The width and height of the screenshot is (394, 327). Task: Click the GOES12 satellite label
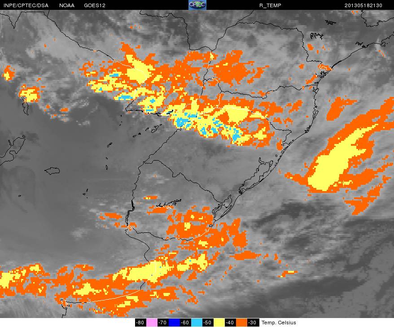coord(95,5)
